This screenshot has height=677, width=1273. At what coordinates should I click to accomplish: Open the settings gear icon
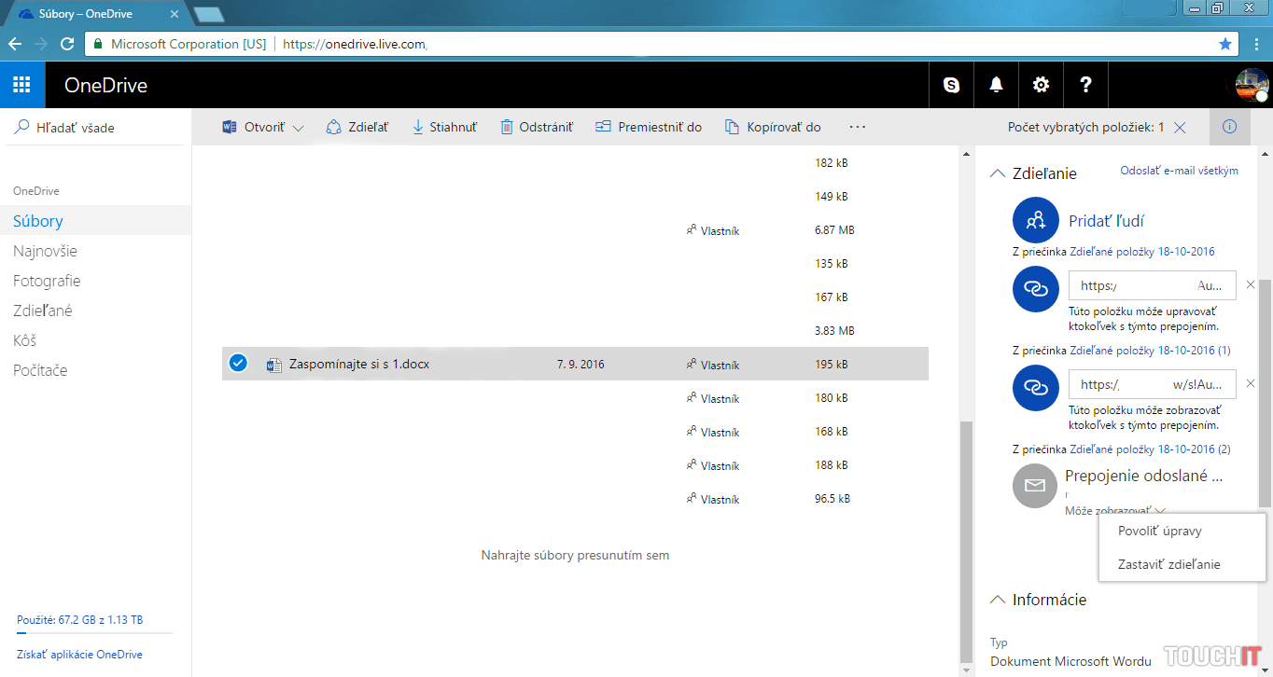[x=1041, y=86]
